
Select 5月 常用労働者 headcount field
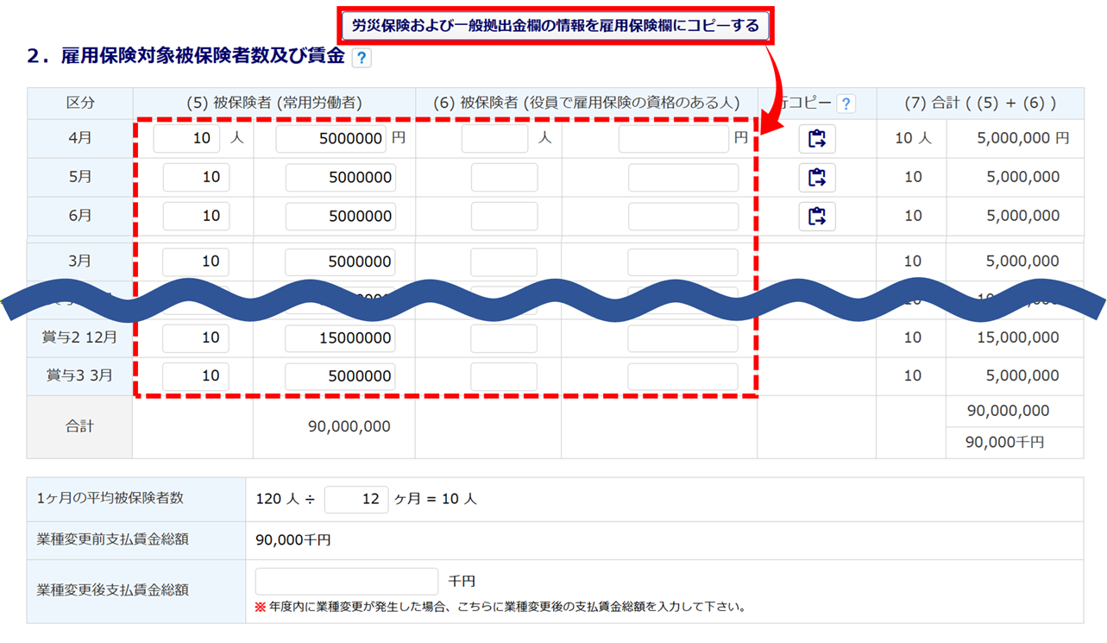(196, 178)
